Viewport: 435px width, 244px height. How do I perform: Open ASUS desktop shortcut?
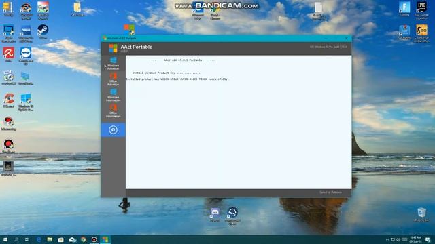point(26,34)
